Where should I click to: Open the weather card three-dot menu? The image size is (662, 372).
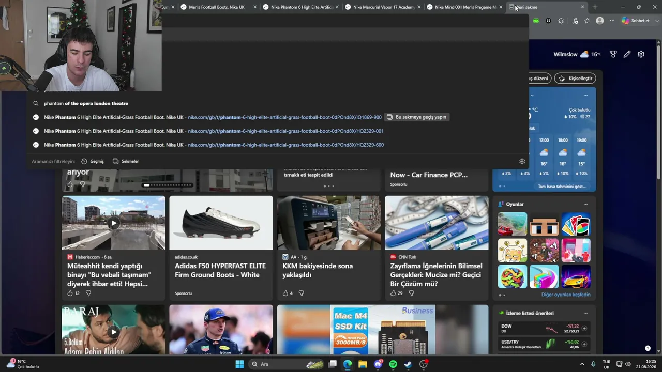tap(585, 95)
